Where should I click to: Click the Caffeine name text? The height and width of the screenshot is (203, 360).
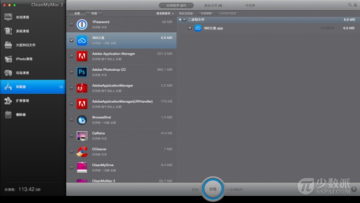[x=99, y=133]
